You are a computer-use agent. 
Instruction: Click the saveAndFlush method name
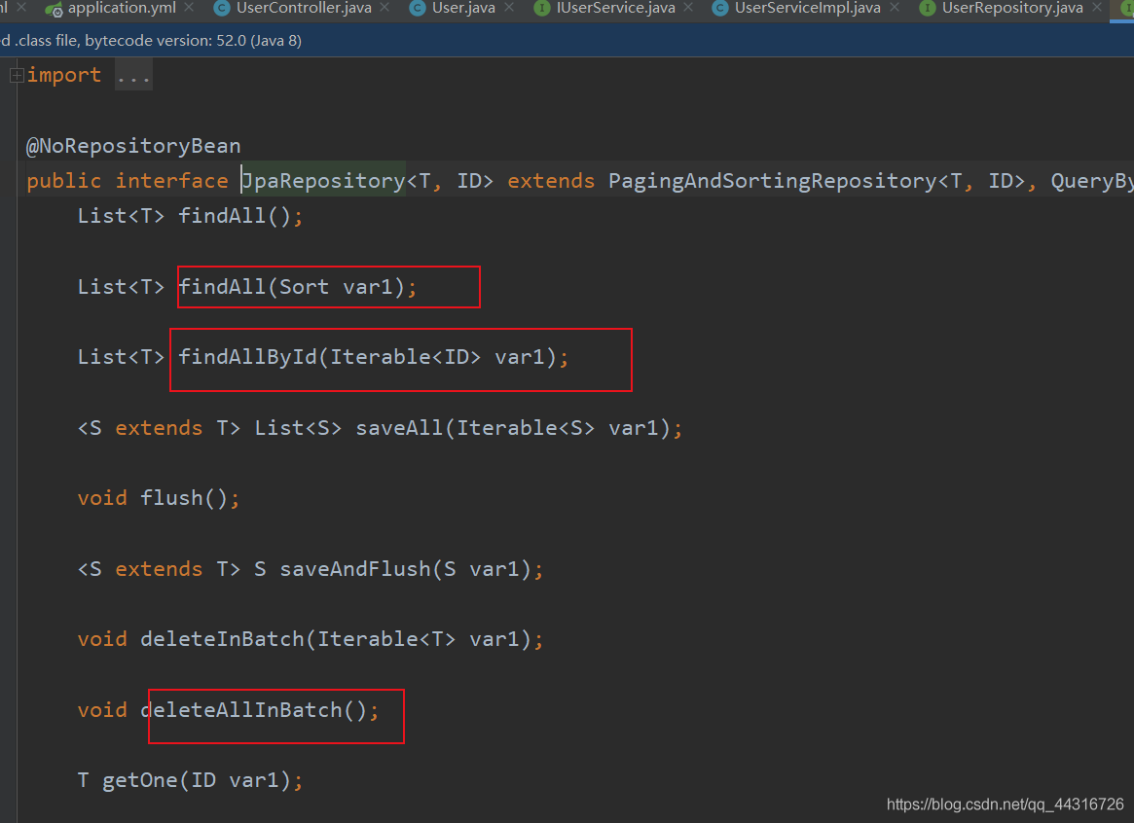pyautogui.click(x=355, y=569)
